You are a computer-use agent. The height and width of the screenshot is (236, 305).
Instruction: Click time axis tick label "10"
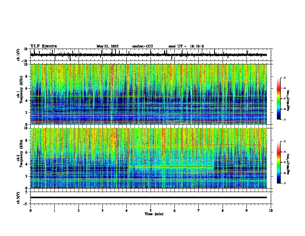271,211
